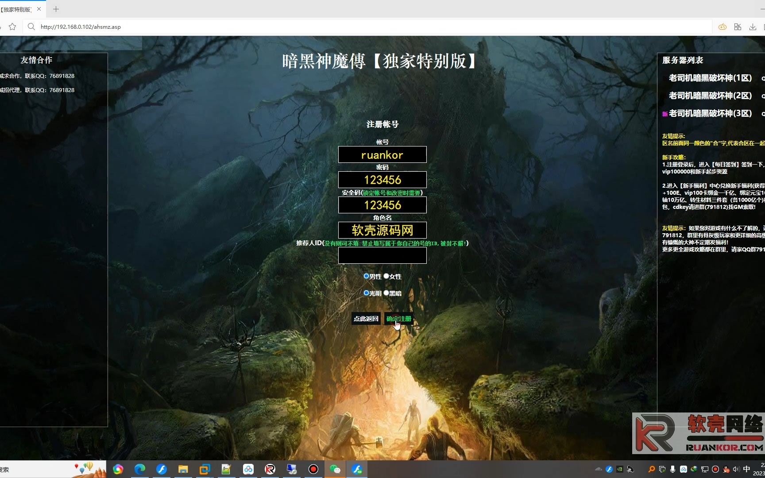
Task: Open NVIDIA settings tray icon
Action: [620, 469]
